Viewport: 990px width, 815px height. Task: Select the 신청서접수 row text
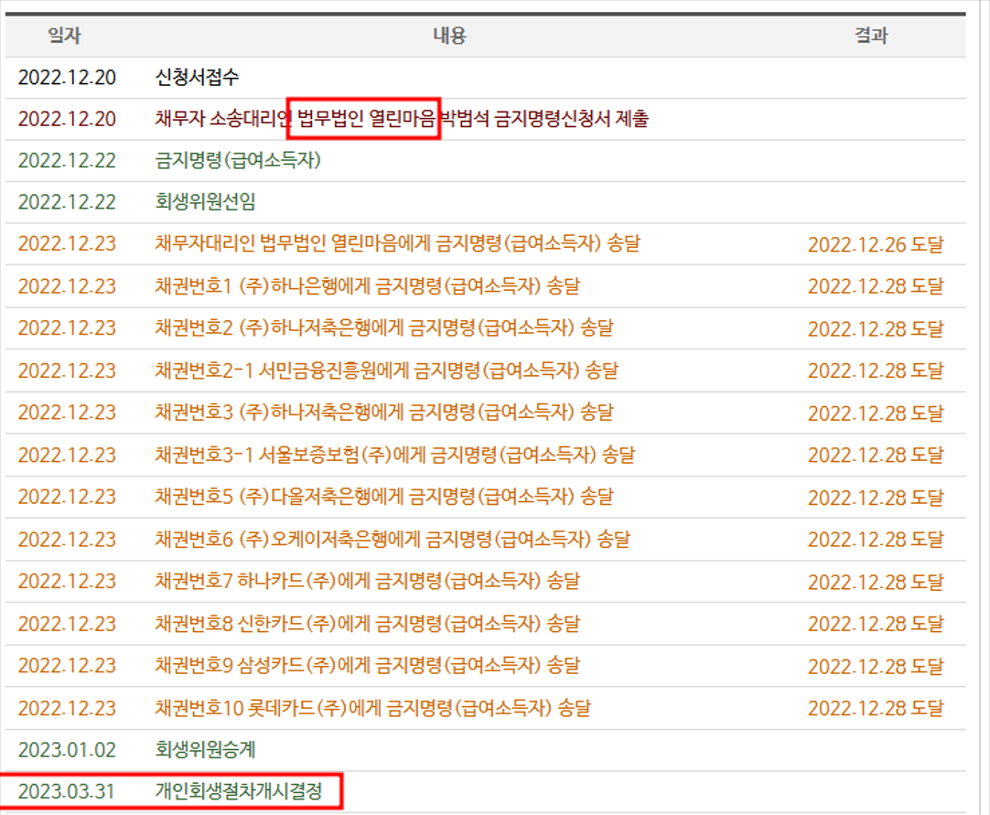coord(197,77)
